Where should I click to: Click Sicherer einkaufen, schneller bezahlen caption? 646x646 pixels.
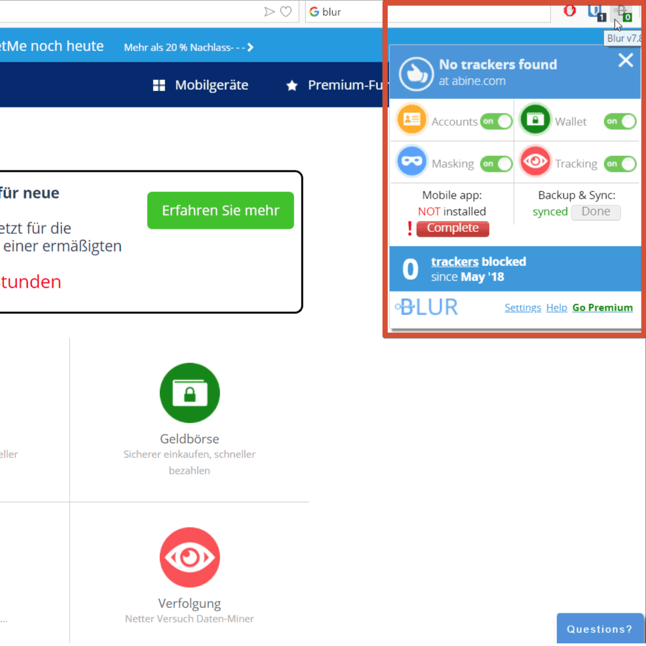pos(189,463)
